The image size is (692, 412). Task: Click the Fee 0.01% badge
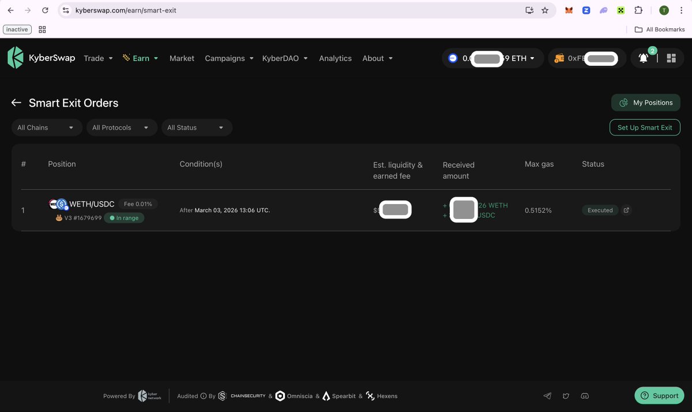(x=138, y=204)
